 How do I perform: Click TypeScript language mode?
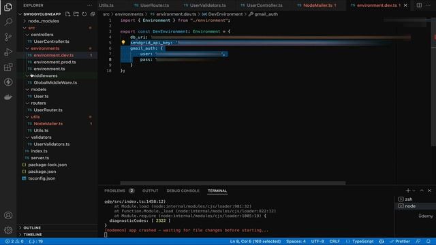click(362, 242)
